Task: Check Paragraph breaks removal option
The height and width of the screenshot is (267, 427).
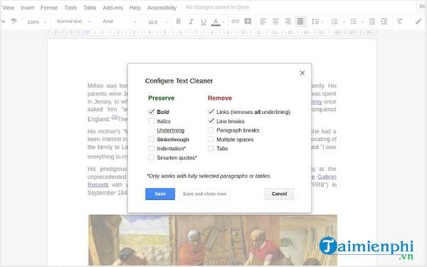Action: (211, 130)
